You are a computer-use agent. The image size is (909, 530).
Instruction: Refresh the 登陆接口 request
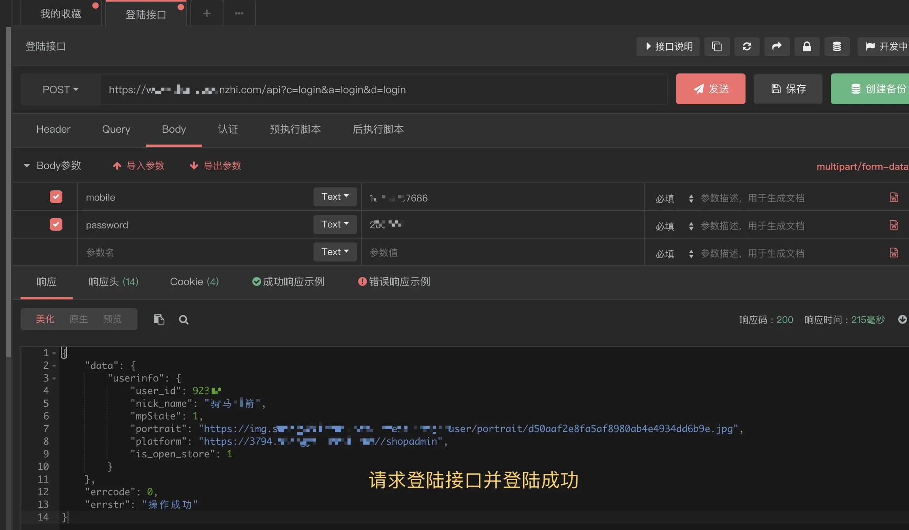click(x=746, y=47)
